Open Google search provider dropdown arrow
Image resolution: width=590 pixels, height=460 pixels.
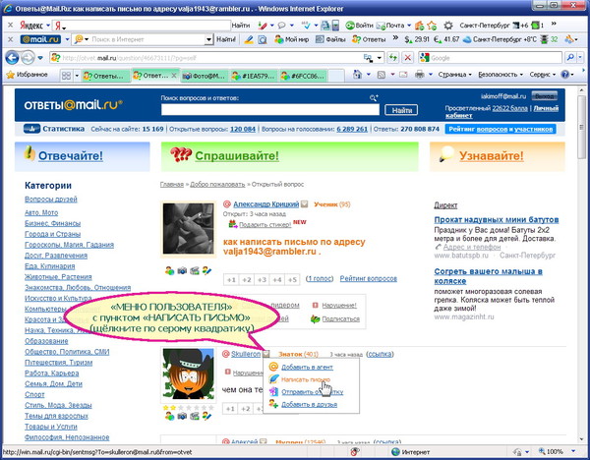point(580,58)
